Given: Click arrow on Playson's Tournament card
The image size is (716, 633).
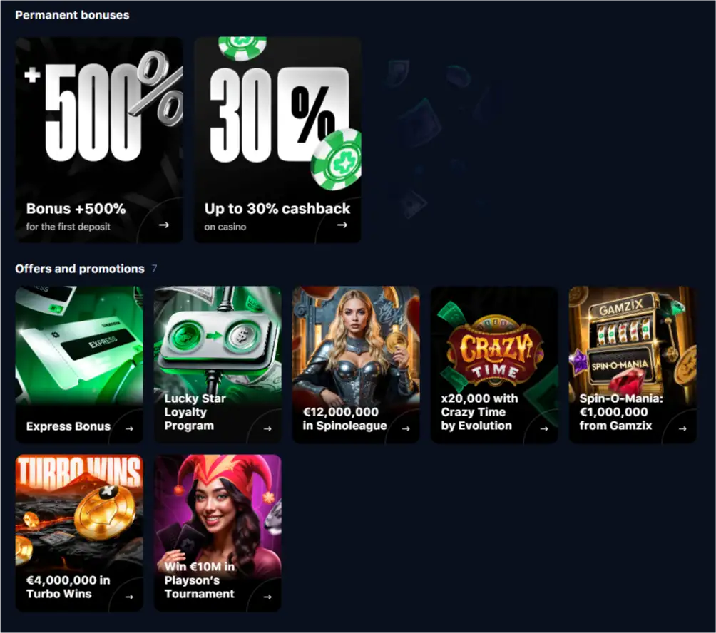Looking at the screenshot, I should [x=267, y=597].
